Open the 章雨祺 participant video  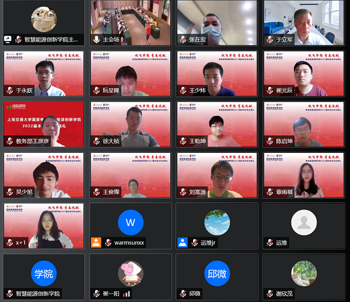click(x=304, y=175)
